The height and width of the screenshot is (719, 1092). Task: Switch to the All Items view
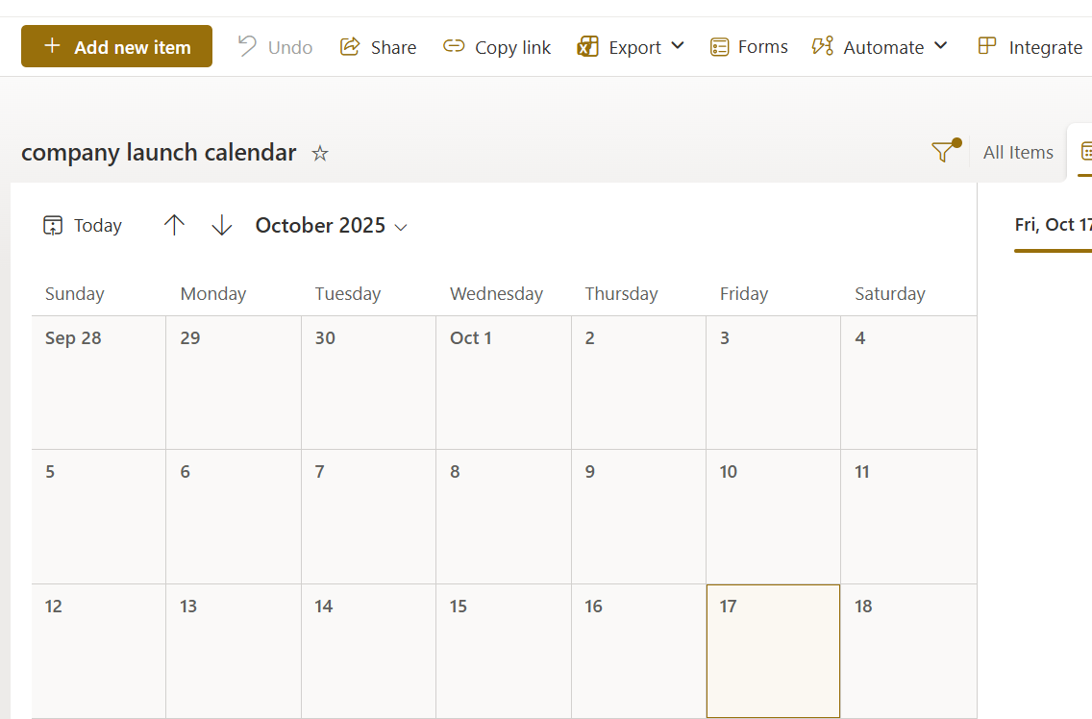(x=1017, y=151)
